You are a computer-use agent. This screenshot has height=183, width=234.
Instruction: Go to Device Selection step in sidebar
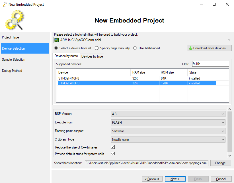[x=25, y=48]
